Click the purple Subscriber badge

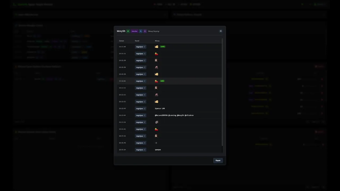click(134, 31)
